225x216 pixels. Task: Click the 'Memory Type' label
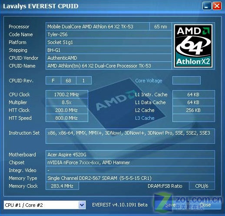[x=23, y=178]
